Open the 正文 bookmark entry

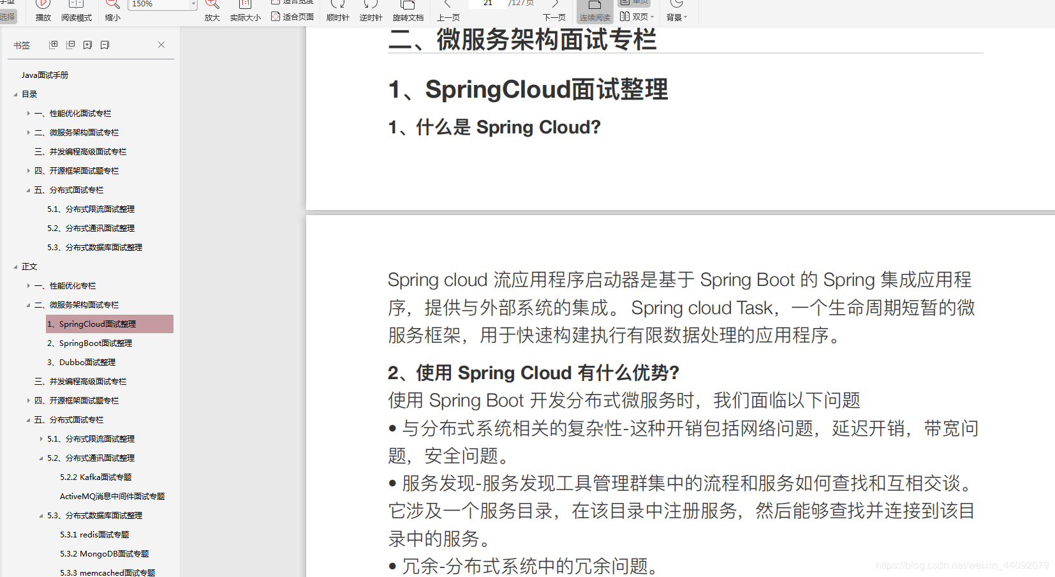click(x=29, y=267)
